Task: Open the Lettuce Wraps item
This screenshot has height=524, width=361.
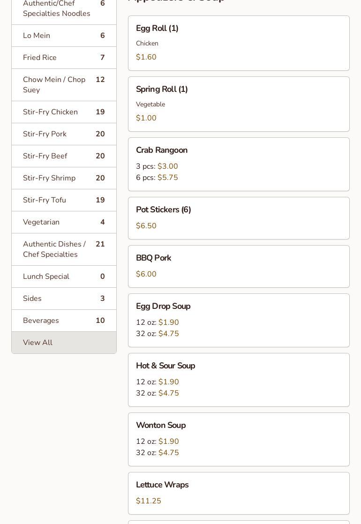Action: pyautogui.click(x=239, y=493)
